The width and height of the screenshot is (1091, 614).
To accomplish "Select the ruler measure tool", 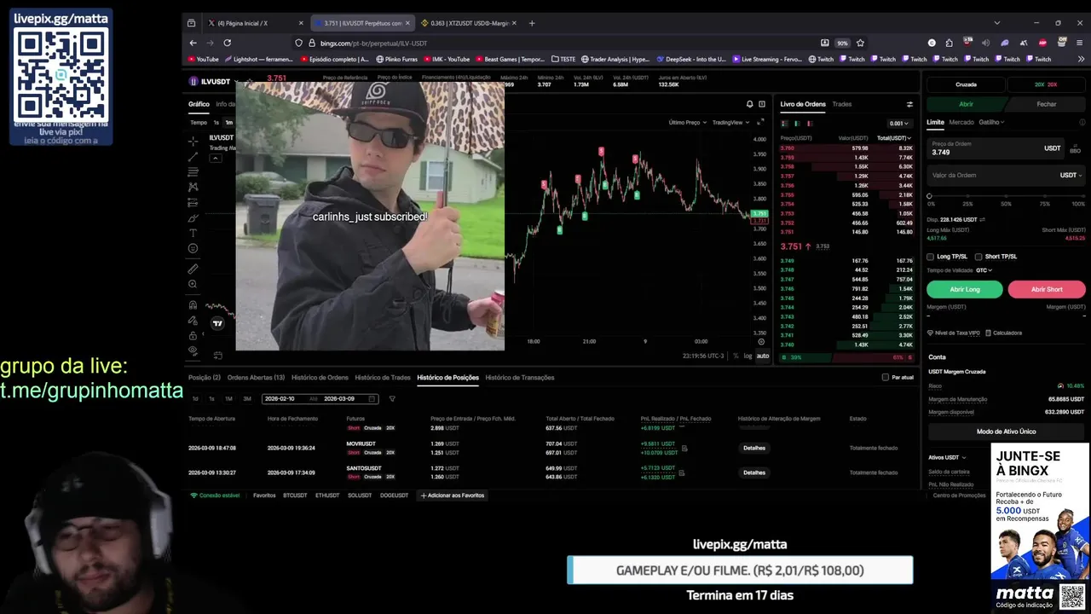I will click(193, 269).
